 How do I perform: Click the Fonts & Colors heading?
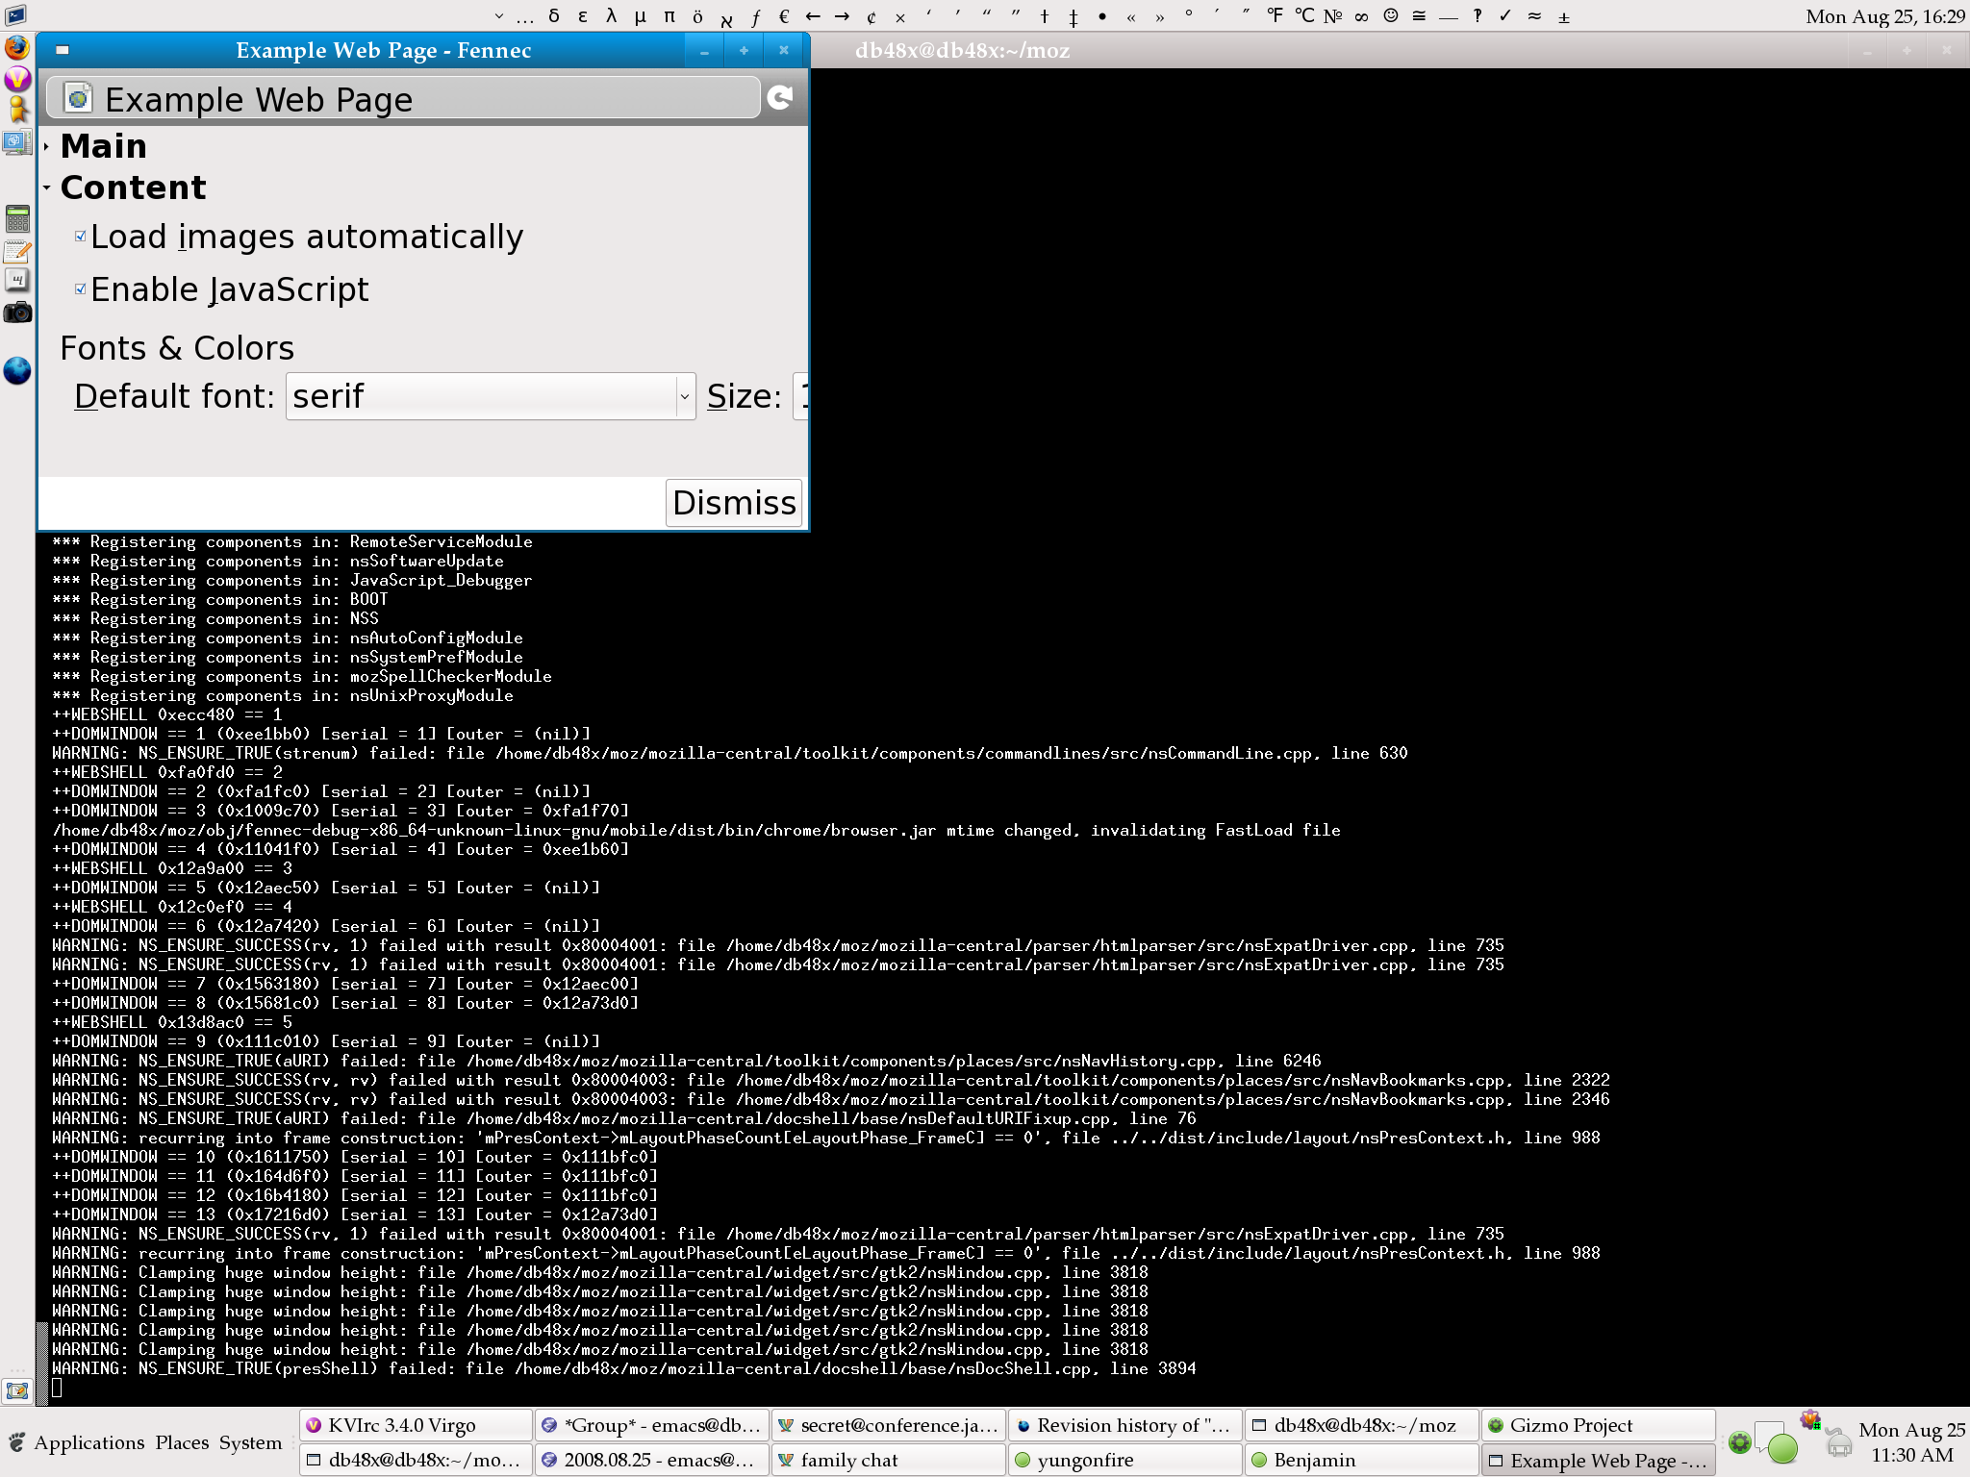[177, 348]
